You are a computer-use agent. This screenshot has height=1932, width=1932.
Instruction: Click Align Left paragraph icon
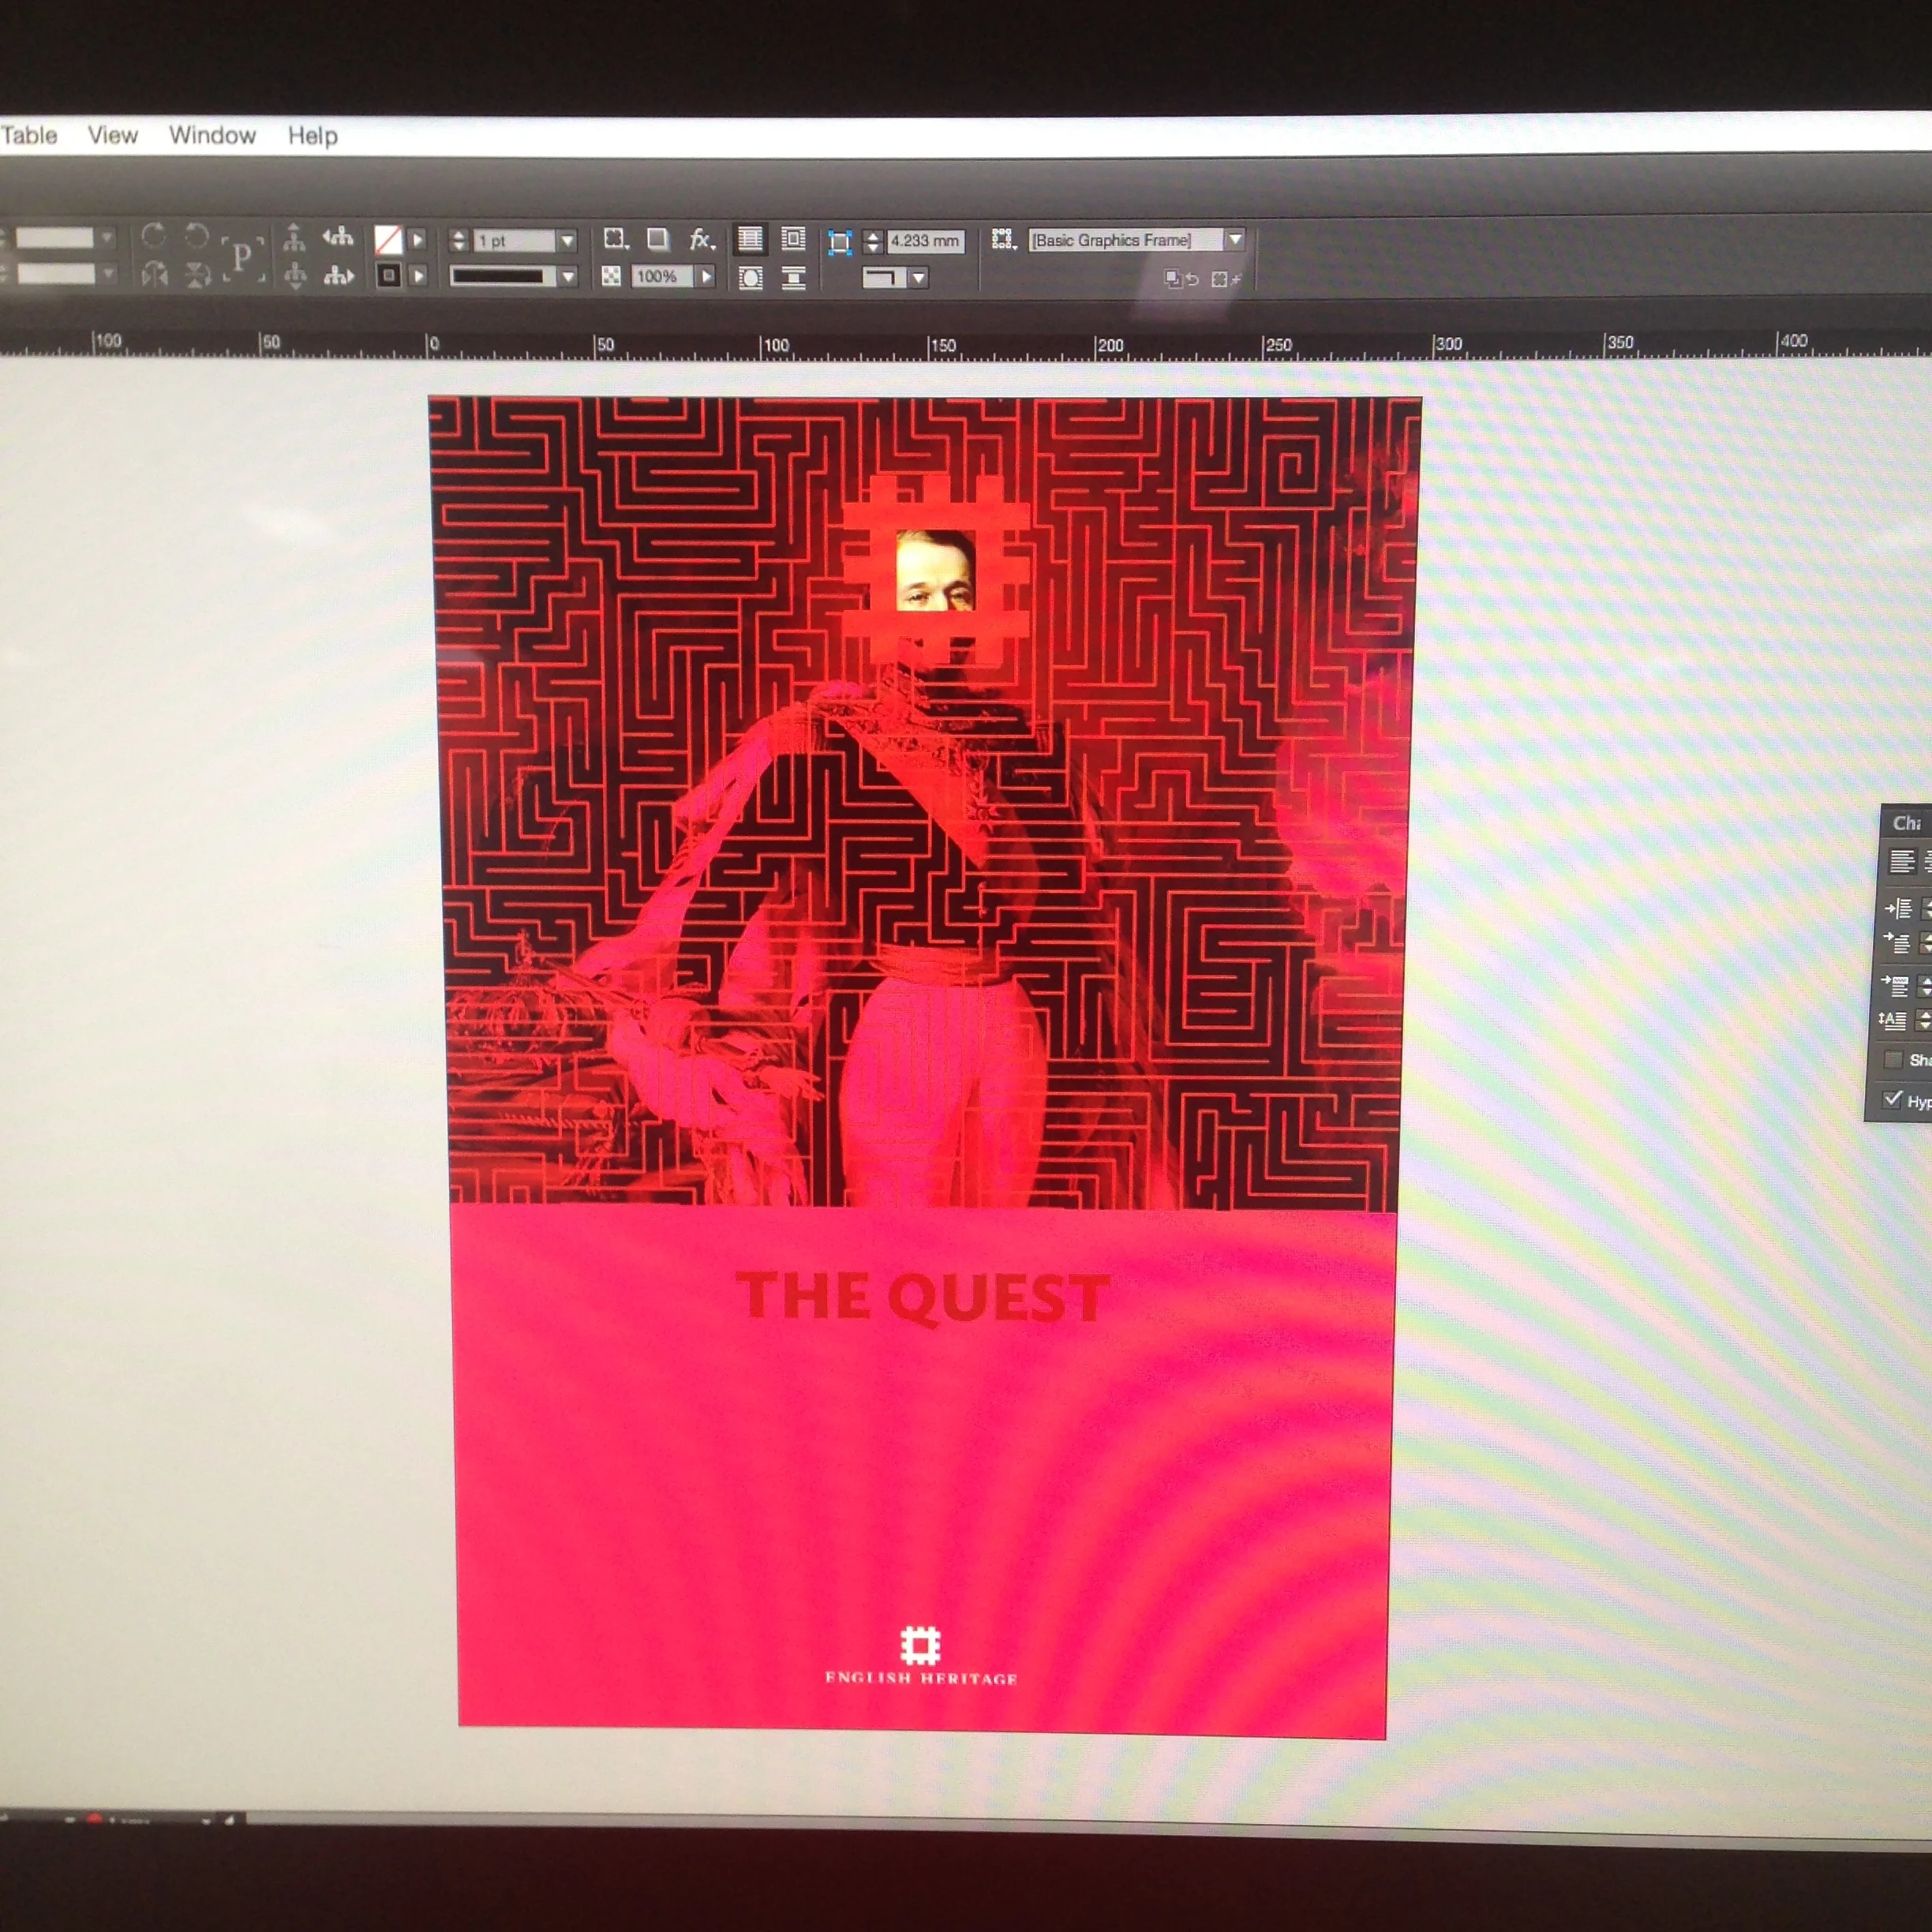click(1901, 861)
